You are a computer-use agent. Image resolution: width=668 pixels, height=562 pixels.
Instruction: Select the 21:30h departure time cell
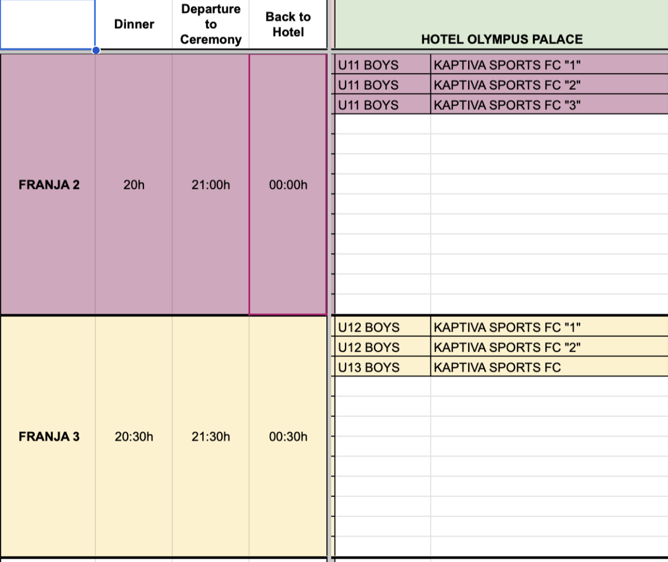click(x=211, y=436)
